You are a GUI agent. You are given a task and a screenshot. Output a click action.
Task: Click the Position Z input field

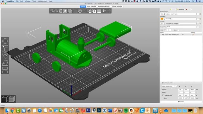tap(193, 90)
